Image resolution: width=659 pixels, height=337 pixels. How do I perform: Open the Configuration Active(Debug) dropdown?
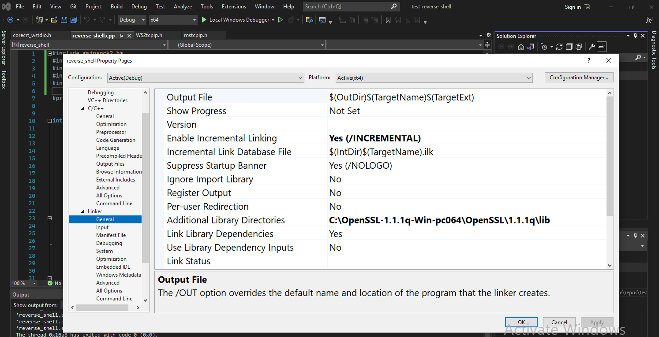click(x=206, y=78)
